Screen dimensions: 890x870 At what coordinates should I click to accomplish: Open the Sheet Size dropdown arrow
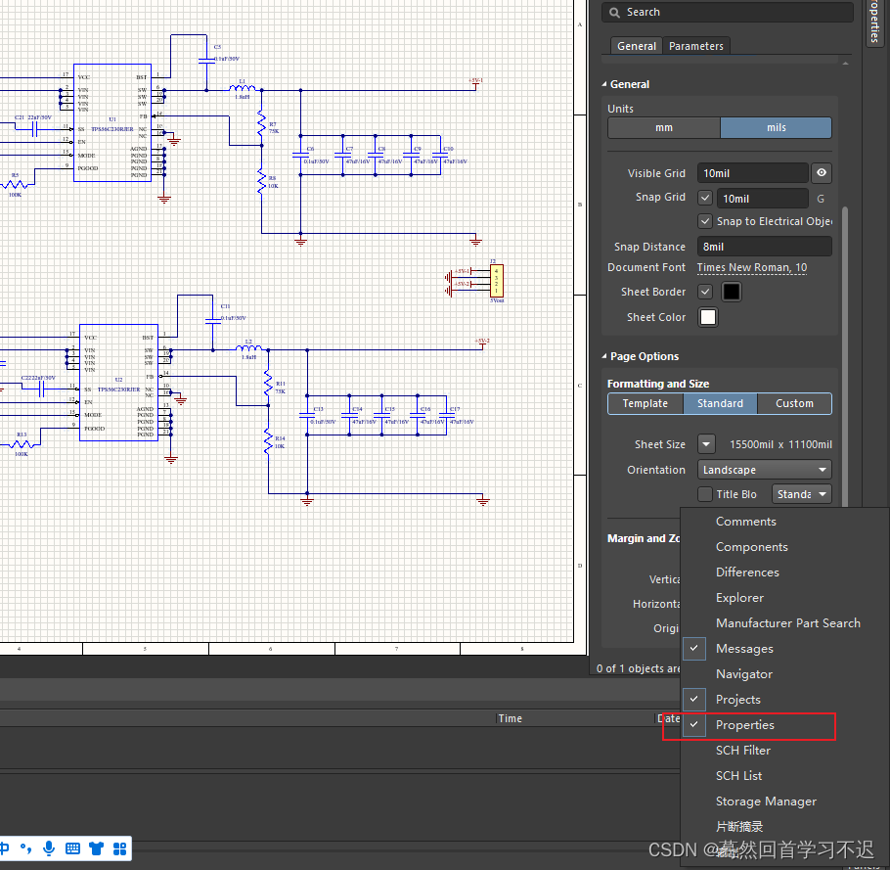click(706, 444)
